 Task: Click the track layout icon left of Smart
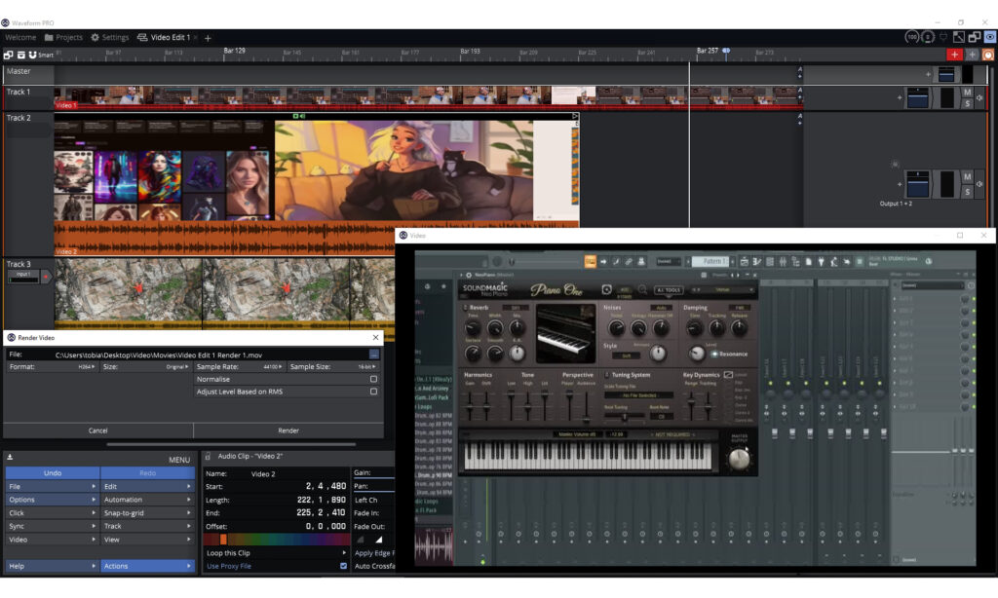[x=8, y=55]
